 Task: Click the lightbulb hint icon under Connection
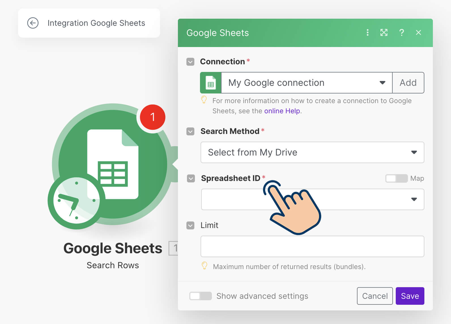pos(204,100)
